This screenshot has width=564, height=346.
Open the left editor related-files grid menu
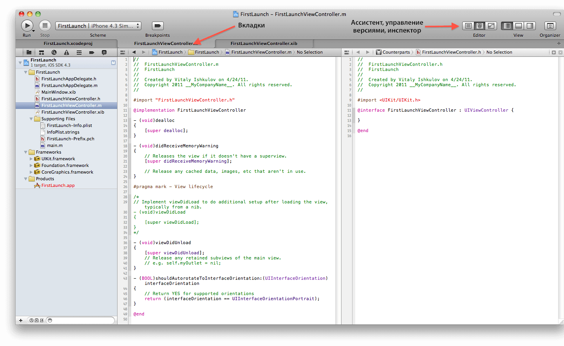(123, 52)
